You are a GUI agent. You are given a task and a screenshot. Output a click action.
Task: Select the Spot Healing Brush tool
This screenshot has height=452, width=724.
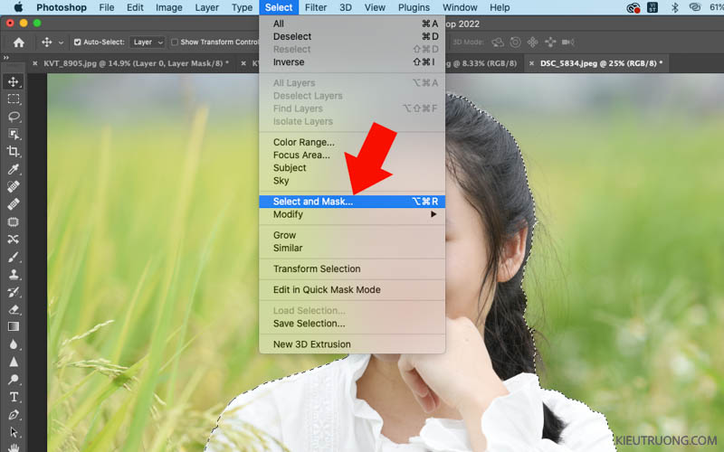click(14, 187)
